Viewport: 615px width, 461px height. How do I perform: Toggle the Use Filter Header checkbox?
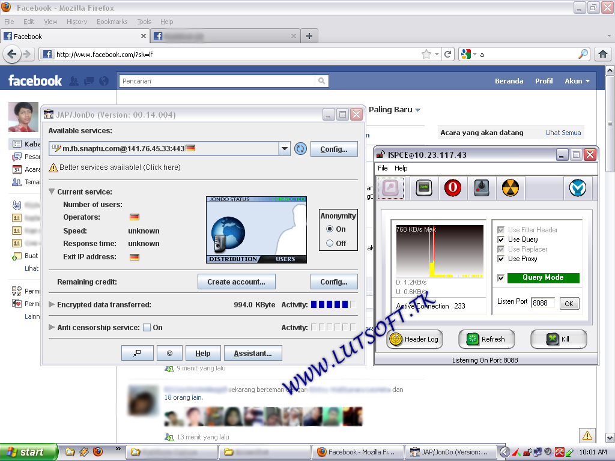(501, 230)
